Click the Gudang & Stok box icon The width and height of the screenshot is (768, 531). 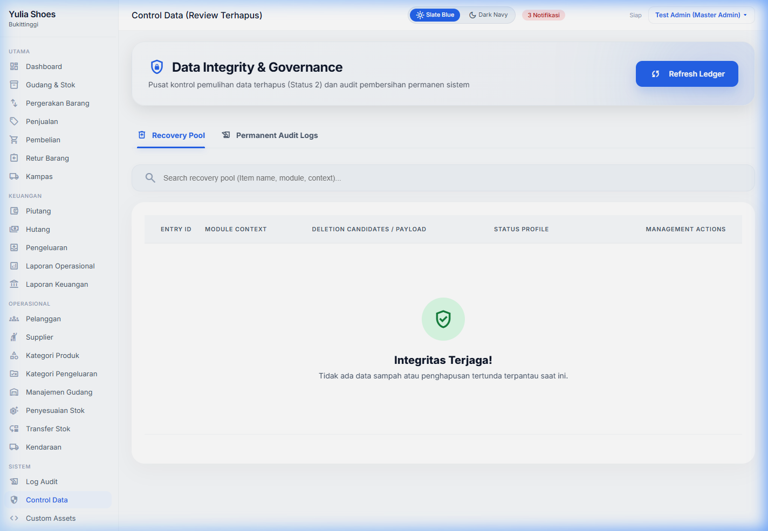click(x=14, y=85)
